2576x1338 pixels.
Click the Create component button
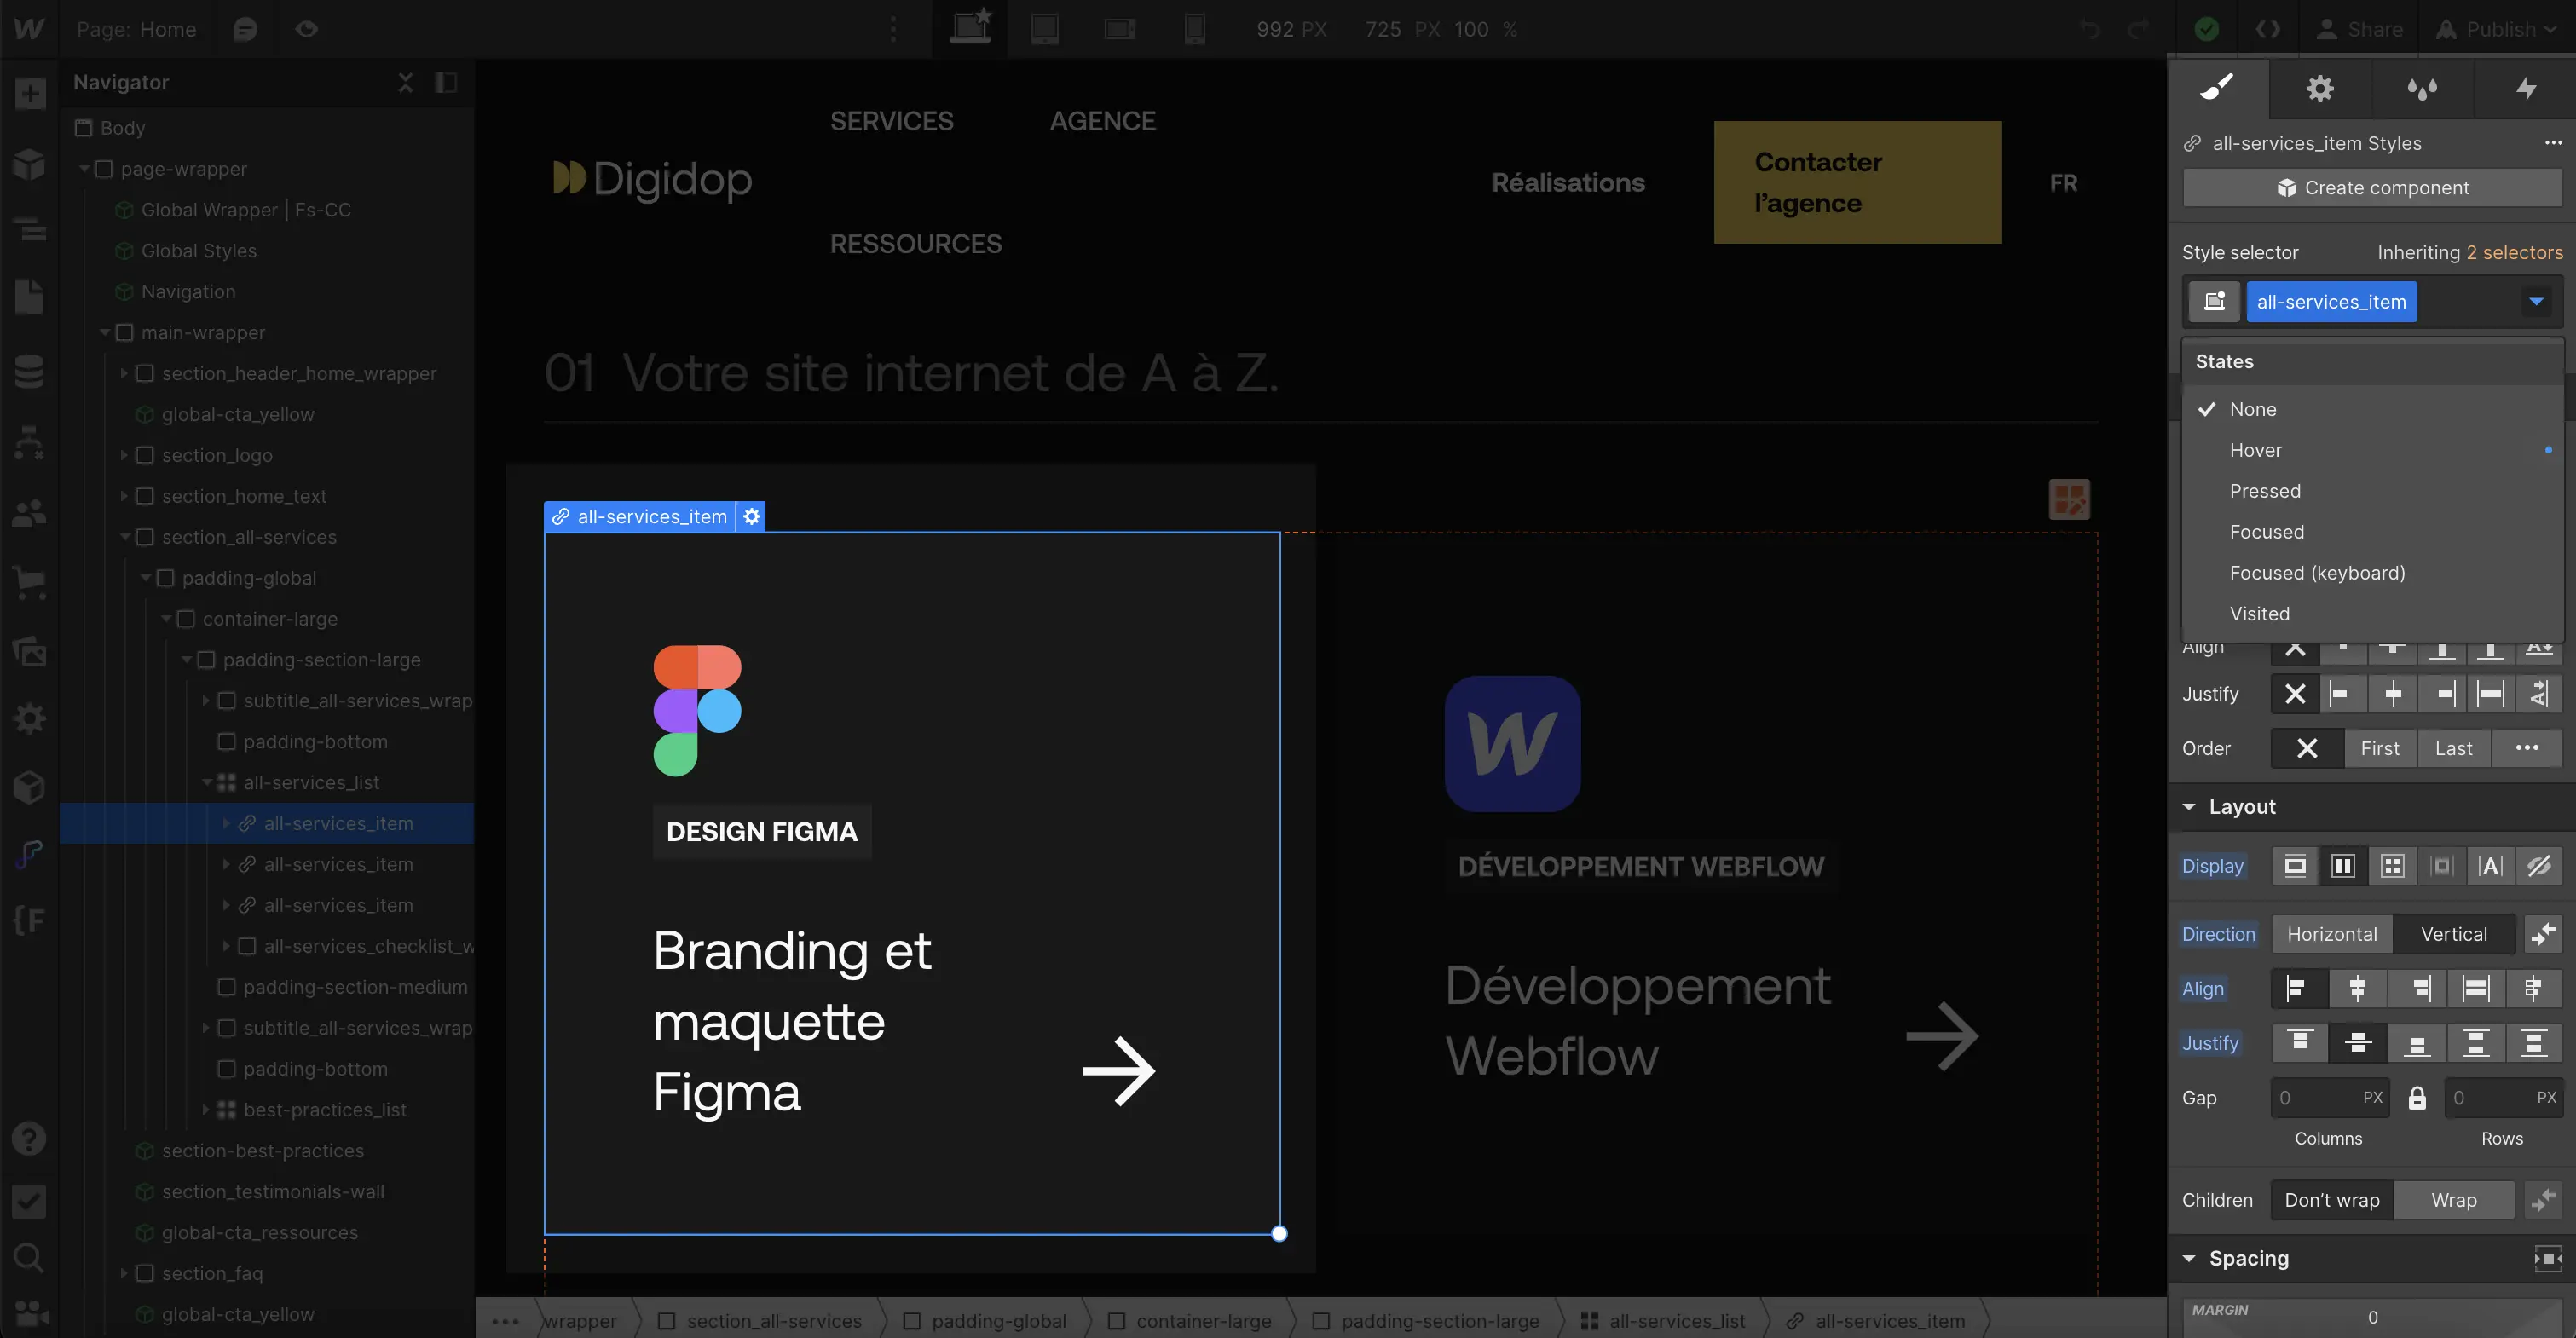pos(2373,186)
